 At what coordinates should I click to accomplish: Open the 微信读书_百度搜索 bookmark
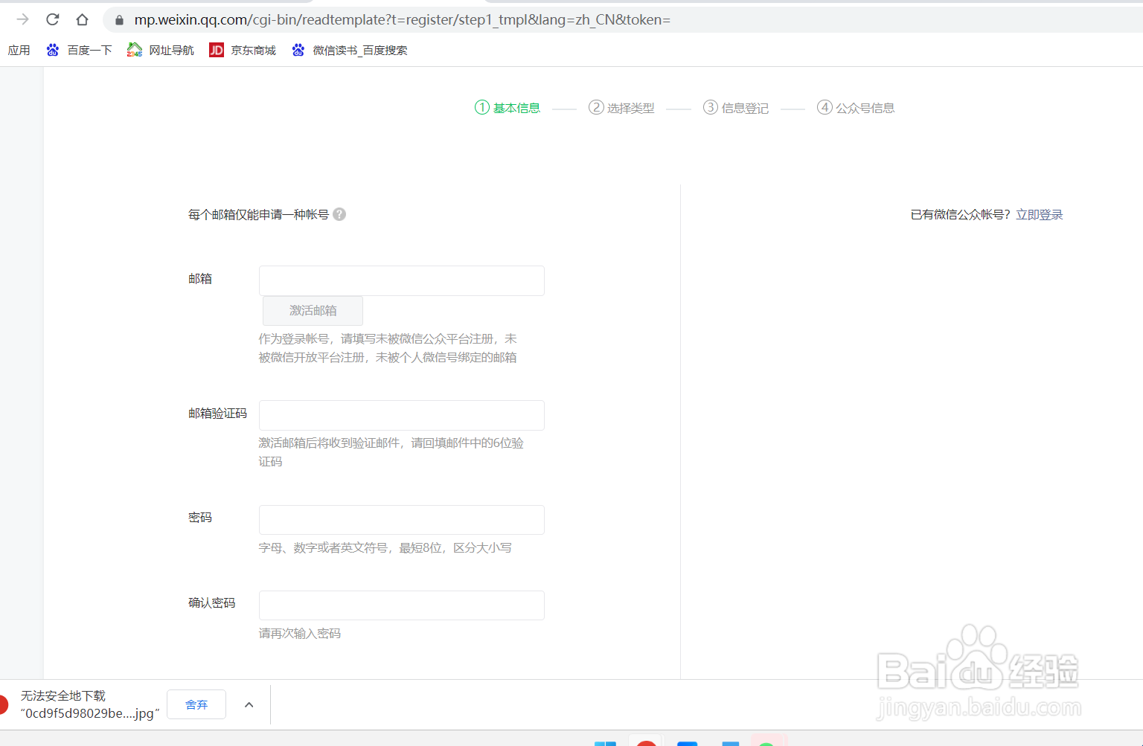[x=350, y=50]
